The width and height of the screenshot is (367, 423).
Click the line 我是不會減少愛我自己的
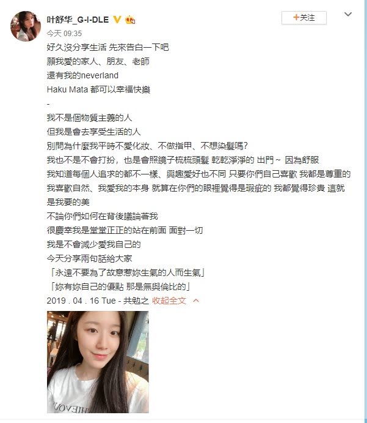93,244
